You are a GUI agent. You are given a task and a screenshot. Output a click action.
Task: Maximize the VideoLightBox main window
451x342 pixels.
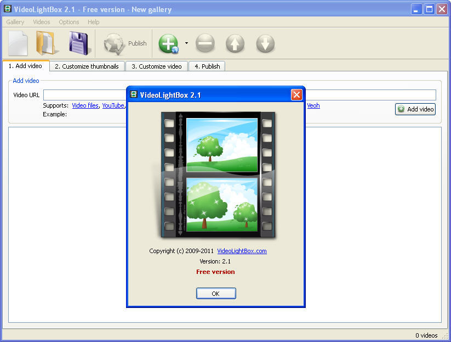(429, 9)
